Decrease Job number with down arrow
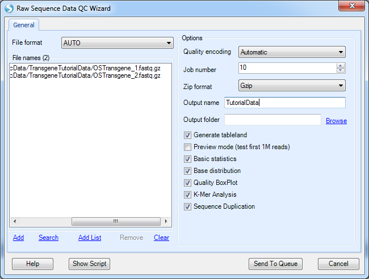 pyautogui.click(x=340, y=70)
